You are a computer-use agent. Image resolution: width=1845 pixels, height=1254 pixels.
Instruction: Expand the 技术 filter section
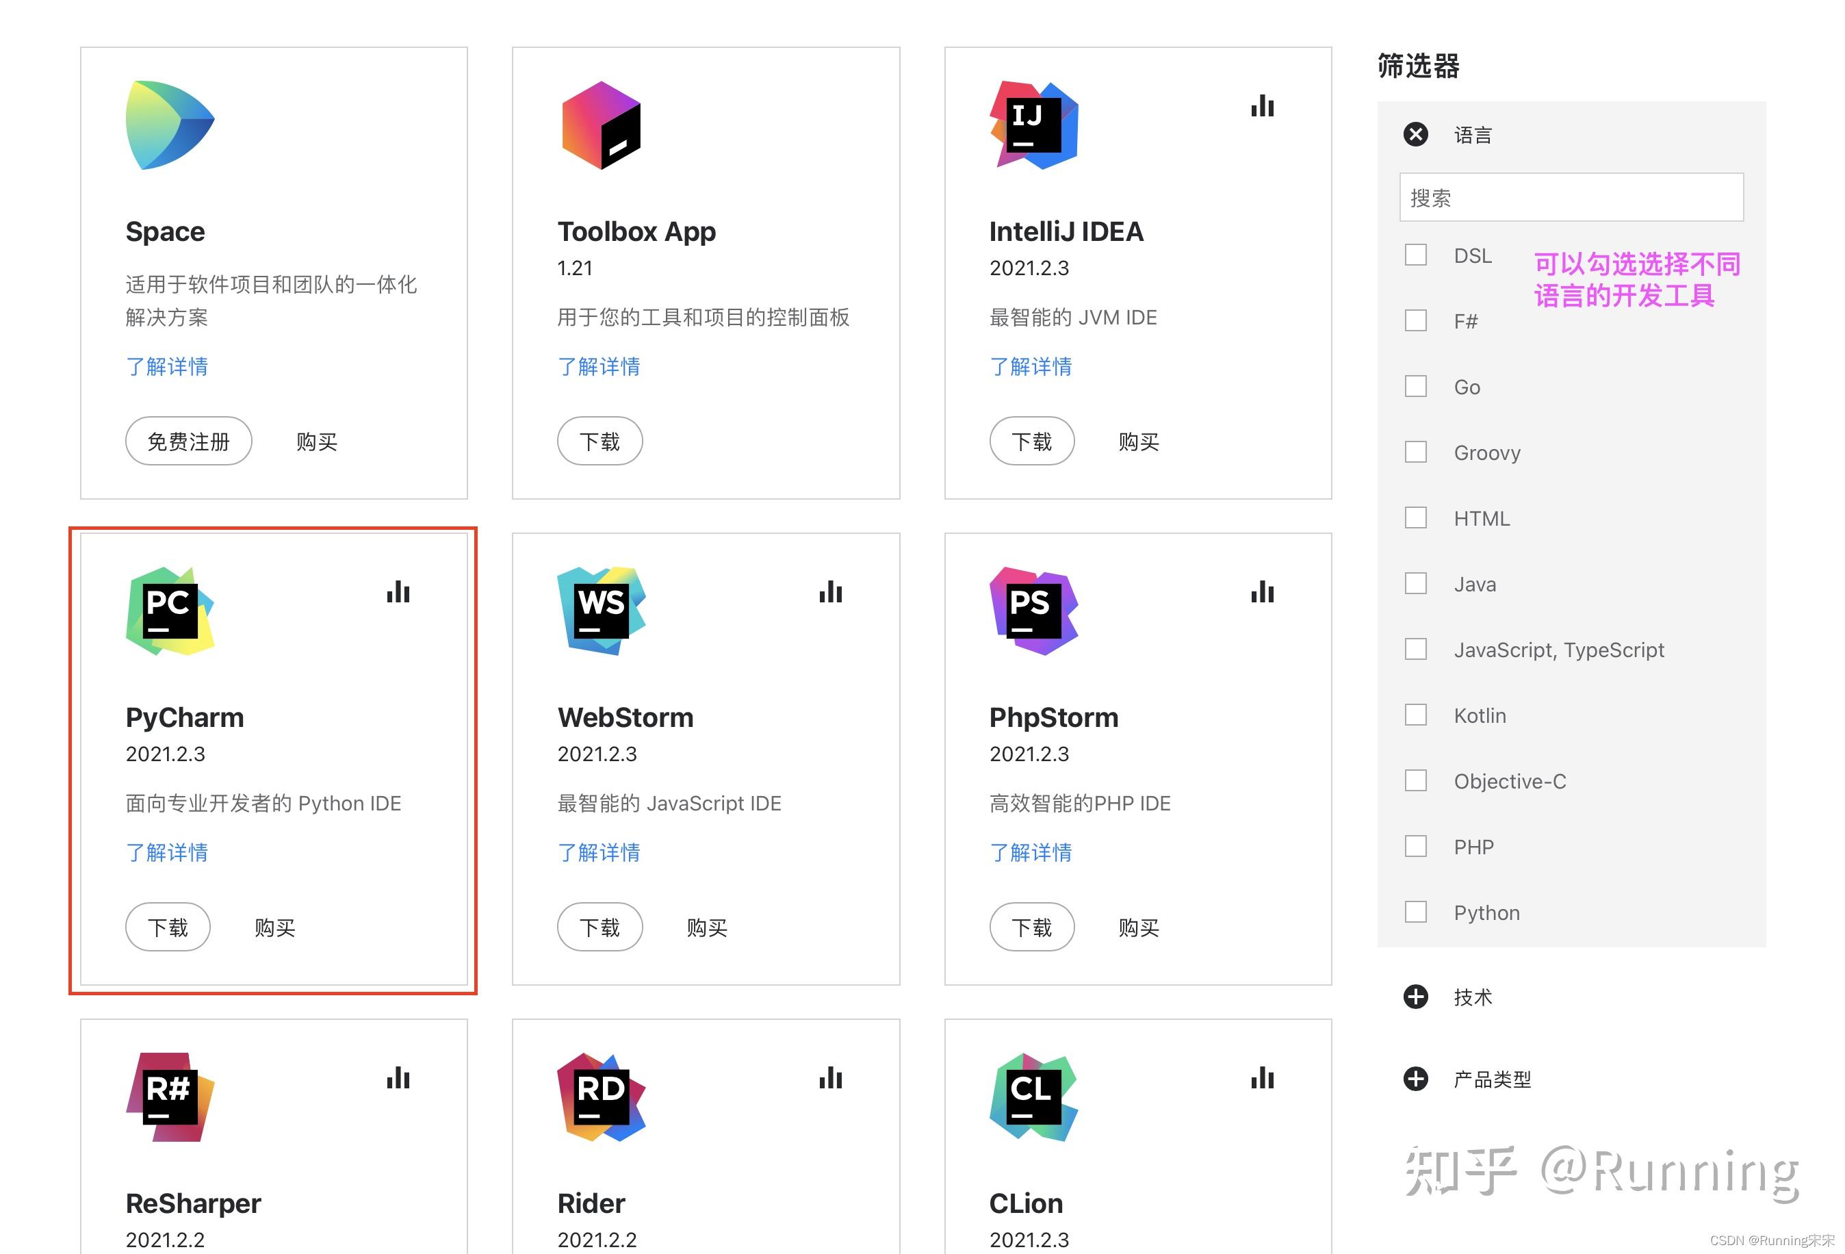[x=1415, y=997]
